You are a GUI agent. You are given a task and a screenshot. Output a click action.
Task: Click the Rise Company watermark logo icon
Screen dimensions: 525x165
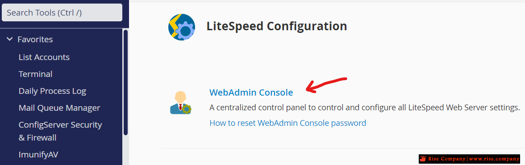click(x=423, y=159)
